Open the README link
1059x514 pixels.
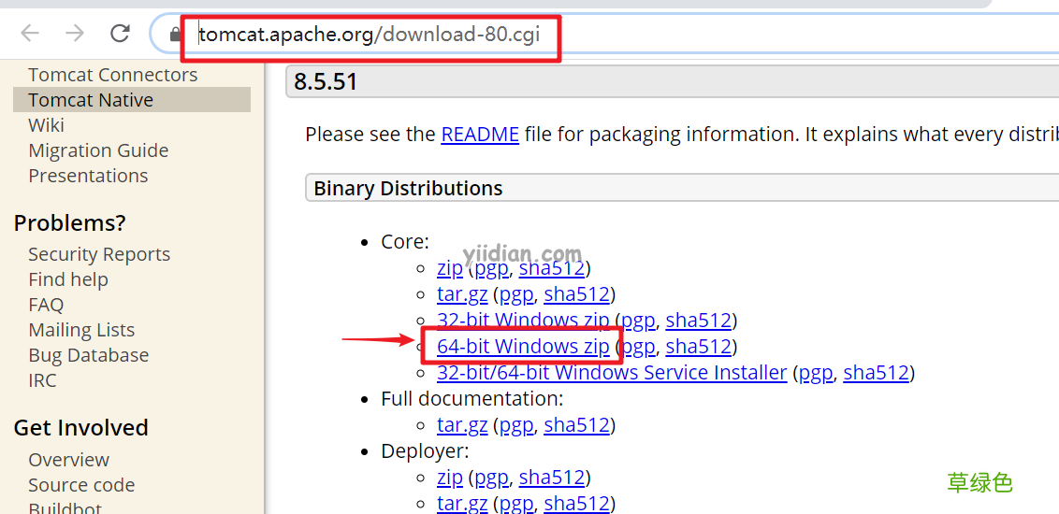tap(480, 134)
